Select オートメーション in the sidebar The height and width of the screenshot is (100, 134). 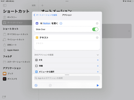coord(17,22)
